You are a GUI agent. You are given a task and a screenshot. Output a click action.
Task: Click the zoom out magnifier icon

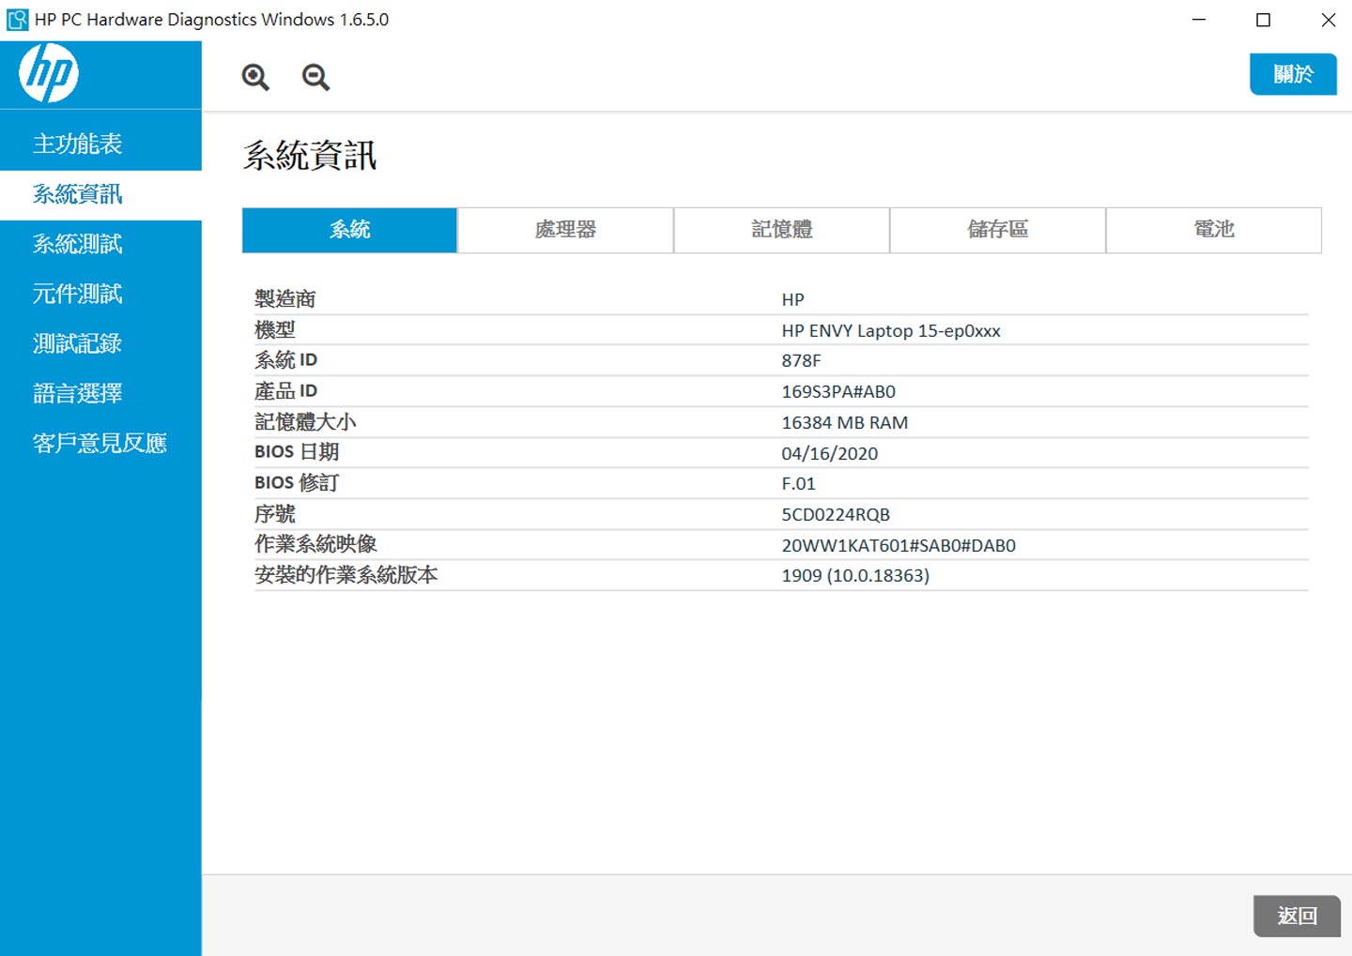tap(315, 77)
